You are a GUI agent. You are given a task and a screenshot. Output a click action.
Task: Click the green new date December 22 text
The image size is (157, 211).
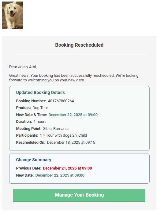tap(73, 115)
